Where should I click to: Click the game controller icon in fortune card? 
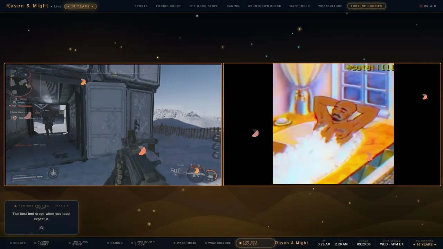point(42,228)
